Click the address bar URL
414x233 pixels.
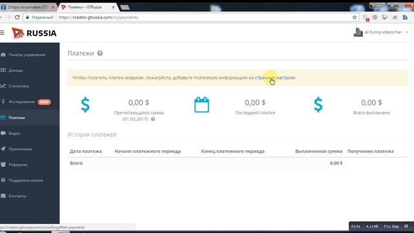[98, 17]
